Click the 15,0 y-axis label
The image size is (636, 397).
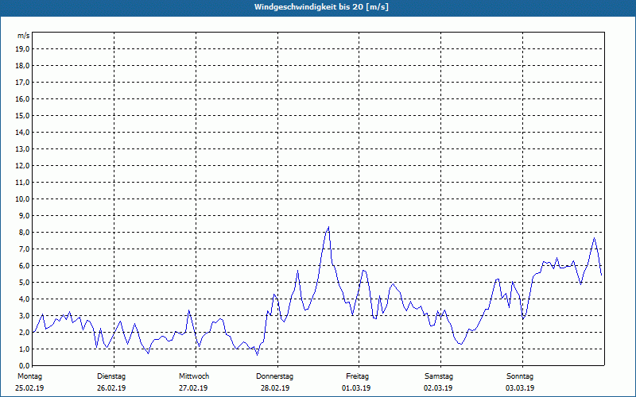(22, 115)
